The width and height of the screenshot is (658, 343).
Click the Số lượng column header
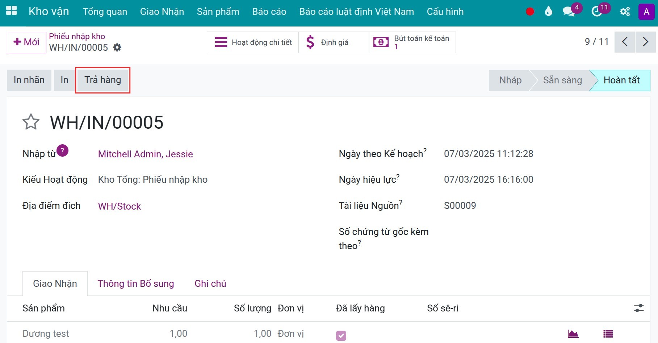(x=252, y=308)
